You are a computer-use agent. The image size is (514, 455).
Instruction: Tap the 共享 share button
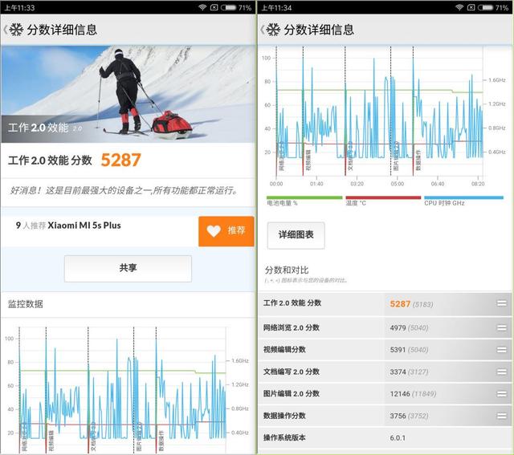tap(128, 268)
